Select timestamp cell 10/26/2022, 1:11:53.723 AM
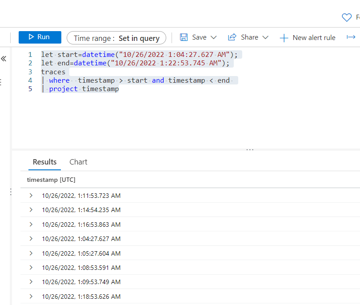Viewport: 360px width, 305px height. coord(81,196)
